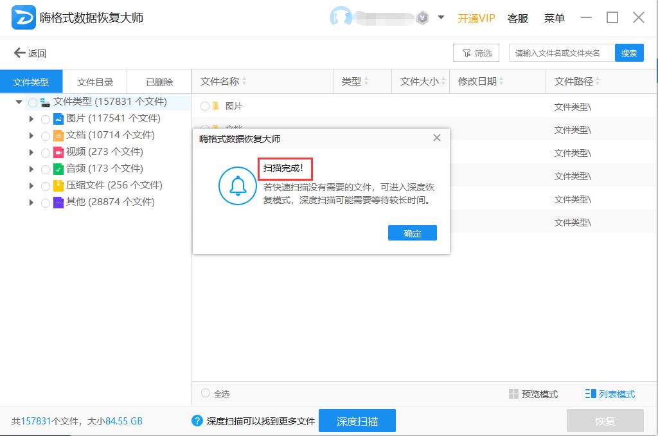Click the blue 图片 category icon
The width and height of the screenshot is (658, 436).
click(58, 119)
